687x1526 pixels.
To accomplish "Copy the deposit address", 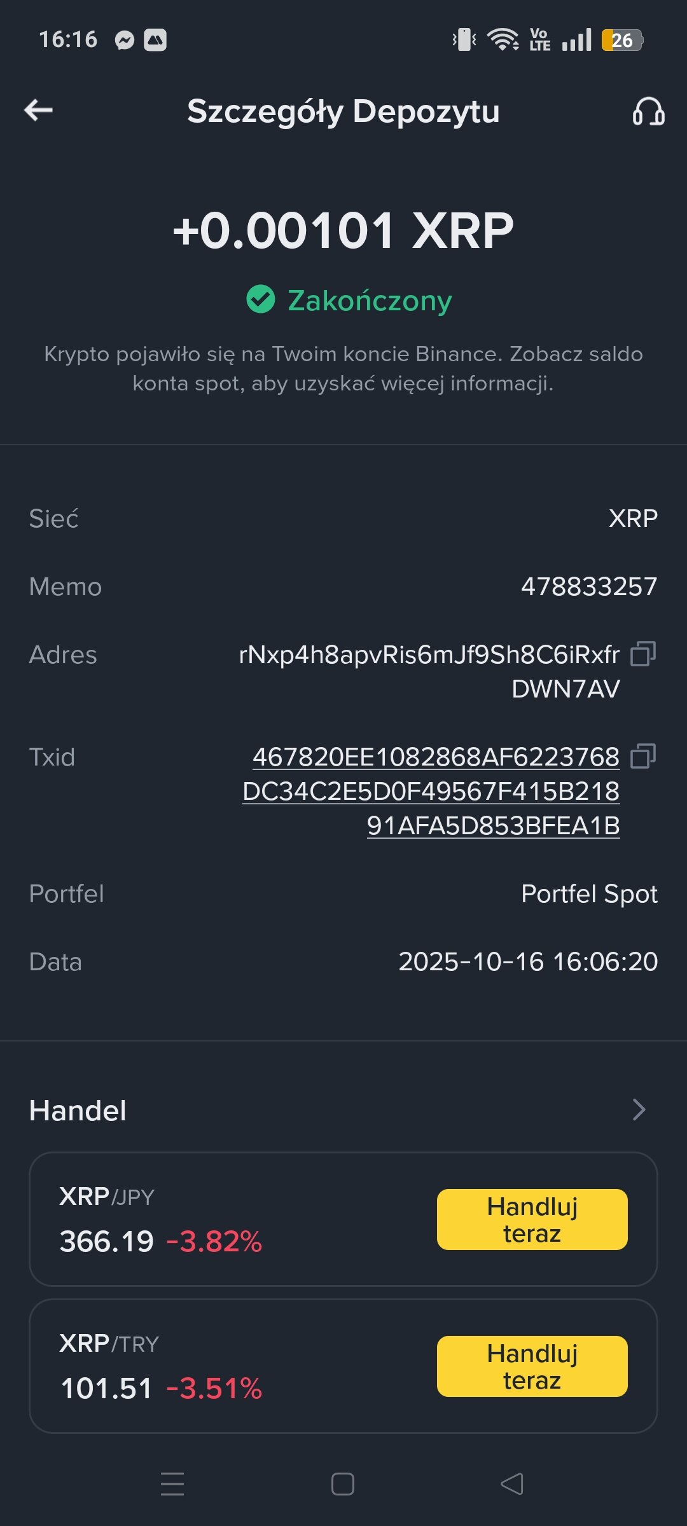I will 642,654.
